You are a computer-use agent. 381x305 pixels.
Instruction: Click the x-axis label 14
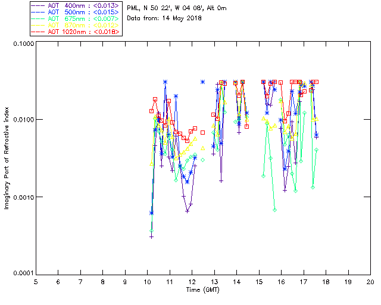tap(237, 282)
